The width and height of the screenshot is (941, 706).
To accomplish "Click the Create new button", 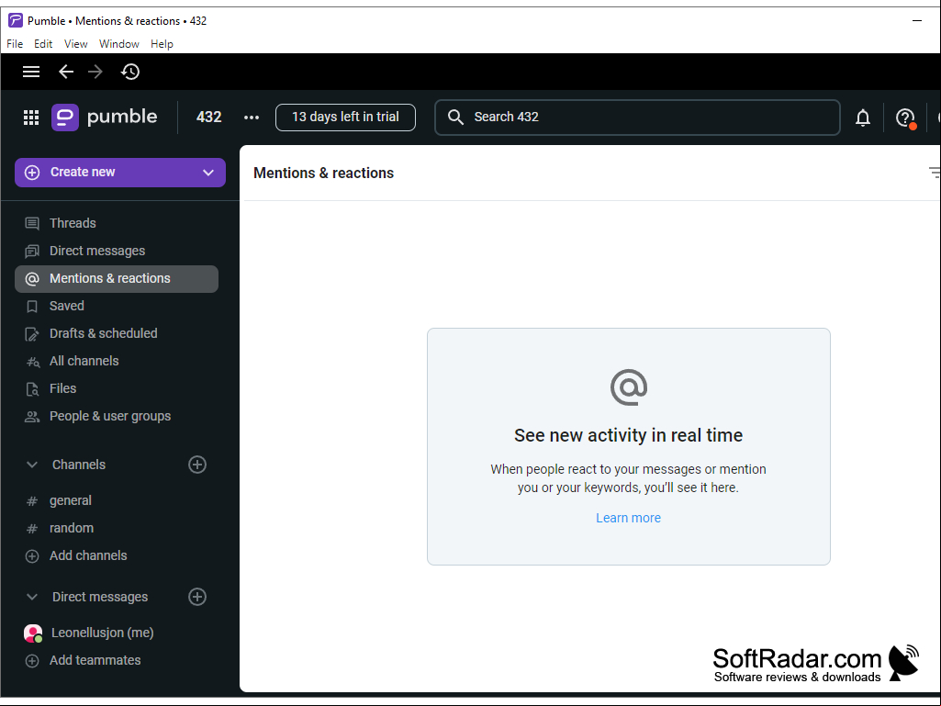I will coord(120,173).
